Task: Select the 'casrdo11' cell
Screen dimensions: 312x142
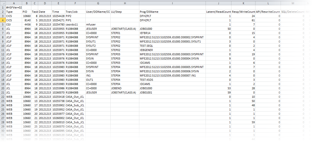Action: pyautogui.click(x=72, y=24)
